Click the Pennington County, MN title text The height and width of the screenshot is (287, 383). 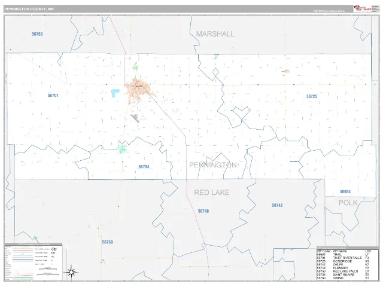(29, 9)
